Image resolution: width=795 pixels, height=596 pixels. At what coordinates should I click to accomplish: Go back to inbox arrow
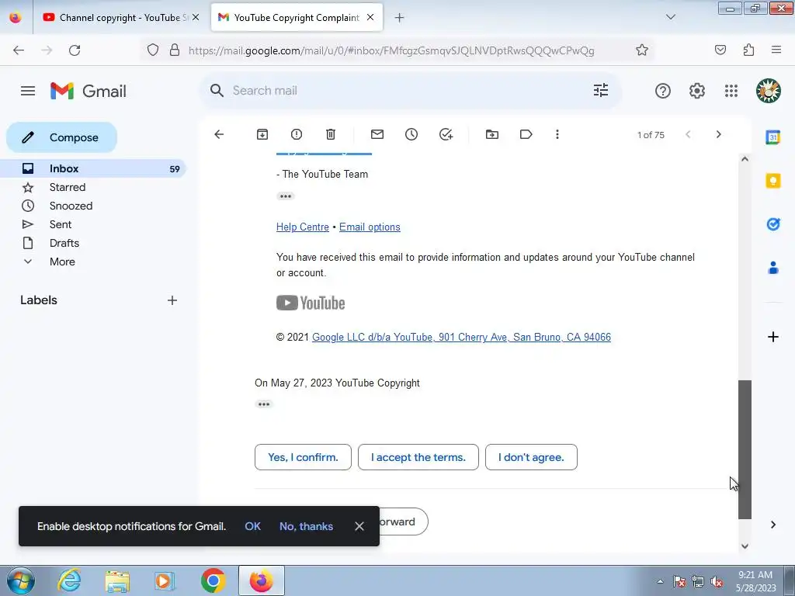click(219, 134)
